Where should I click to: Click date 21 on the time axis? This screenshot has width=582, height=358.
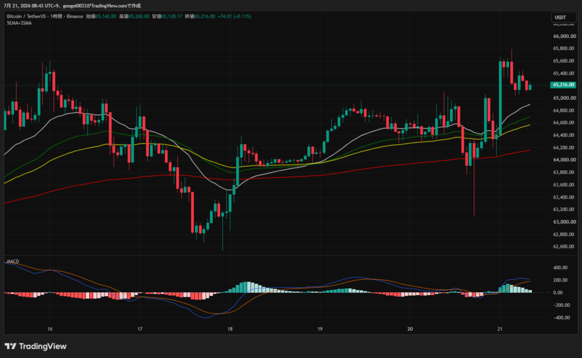click(x=500, y=329)
